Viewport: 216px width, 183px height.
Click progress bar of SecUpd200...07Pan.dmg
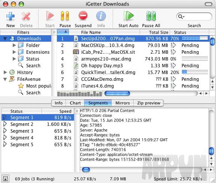pyautogui.click(x=195, y=38)
